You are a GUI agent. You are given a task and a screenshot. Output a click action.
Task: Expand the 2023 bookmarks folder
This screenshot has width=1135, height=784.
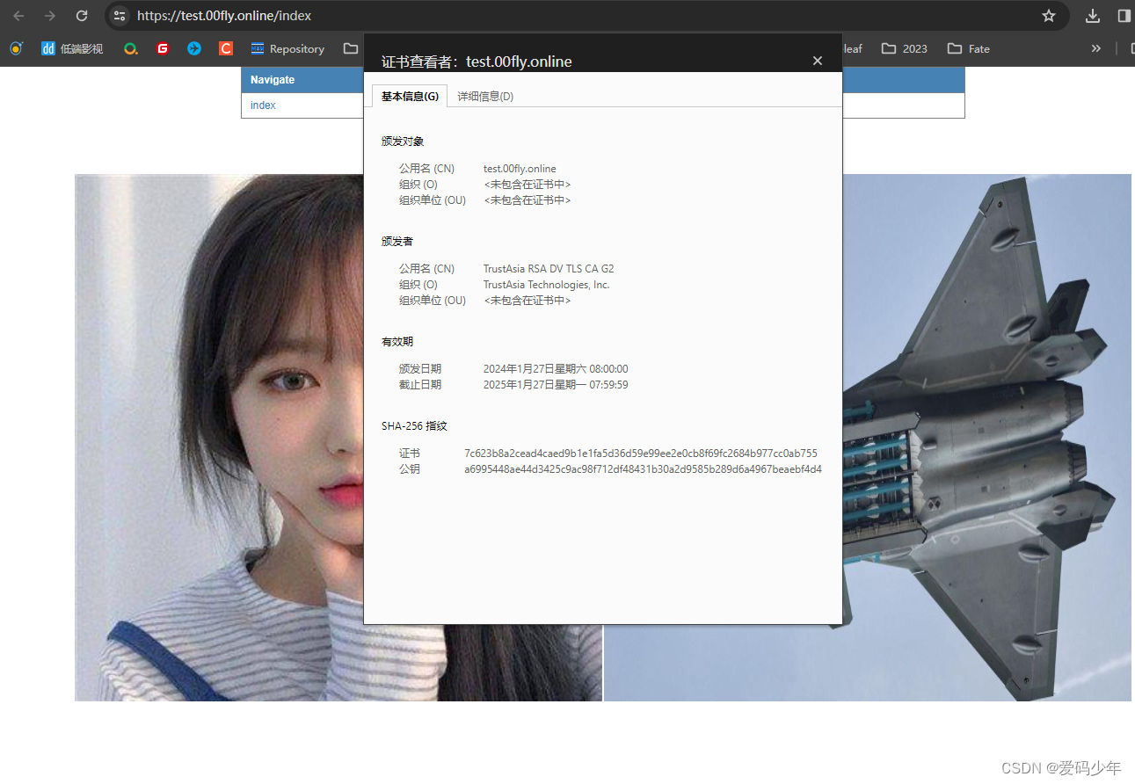pyautogui.click(x=905, y=49)
